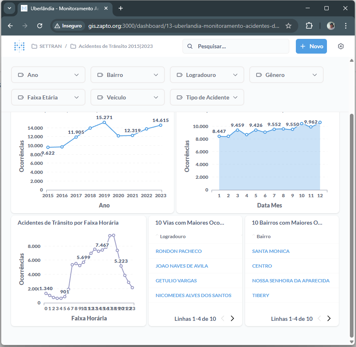Open the browser extensions puzzle icon
The width and height of the screenshot is (356, 347).
pos(309,26)
